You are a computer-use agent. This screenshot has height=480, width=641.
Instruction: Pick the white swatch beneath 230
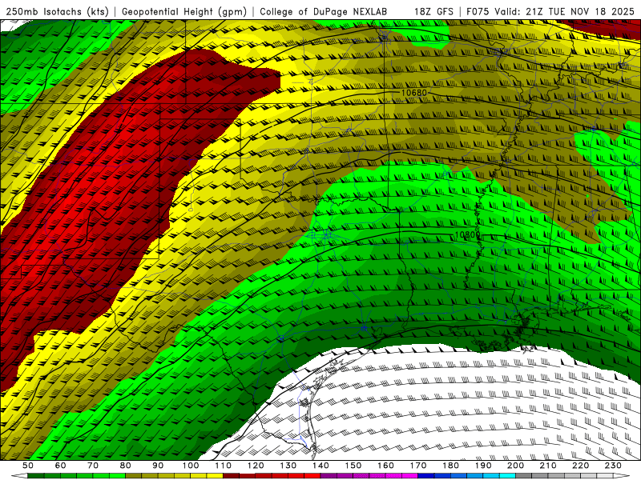point(605,476)
